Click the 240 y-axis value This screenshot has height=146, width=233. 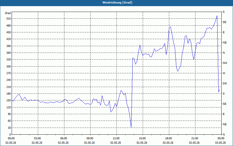point(8,80)
